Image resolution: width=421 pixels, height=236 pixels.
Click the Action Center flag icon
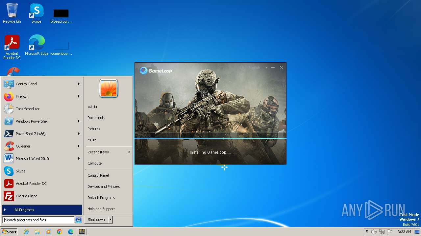point(390,232)
